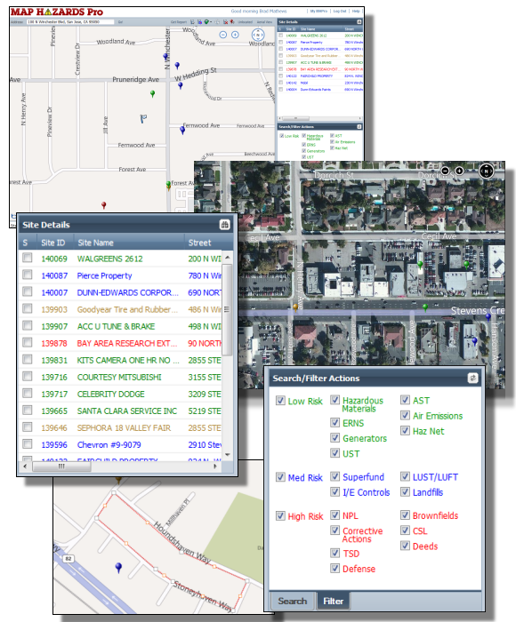Click the green pin tool in the top toolbar

tap(206, 22)
